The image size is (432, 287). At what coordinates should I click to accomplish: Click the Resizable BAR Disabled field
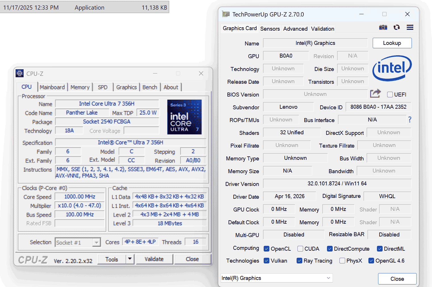[389, 234]
